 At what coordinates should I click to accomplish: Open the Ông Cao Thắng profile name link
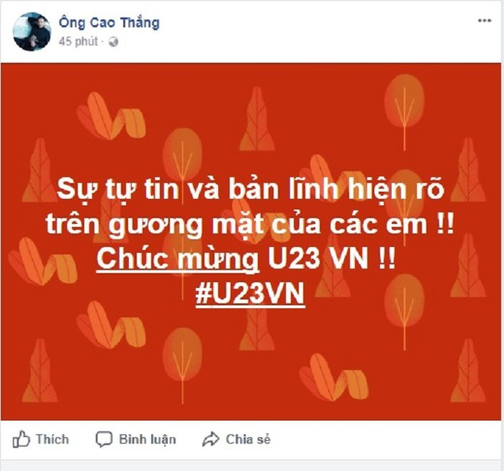109,23
